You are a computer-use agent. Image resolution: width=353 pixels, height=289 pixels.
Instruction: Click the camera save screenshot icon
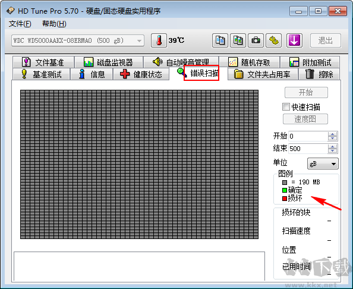256,40
